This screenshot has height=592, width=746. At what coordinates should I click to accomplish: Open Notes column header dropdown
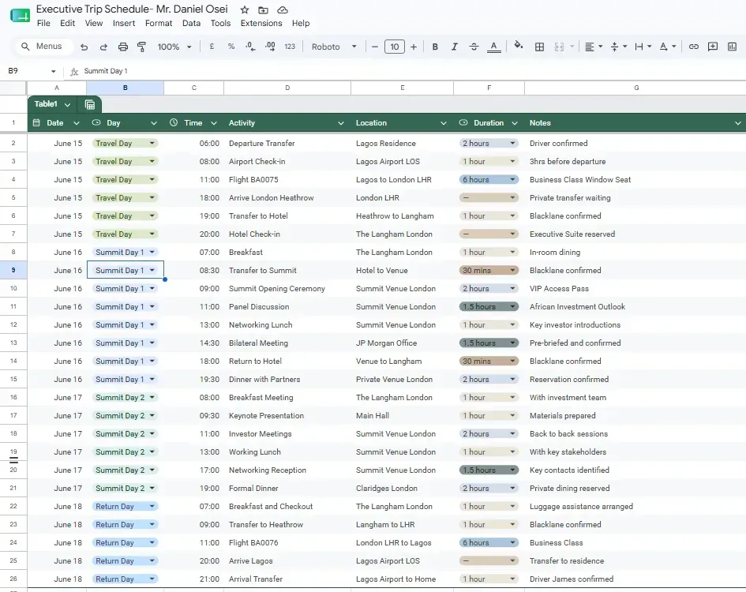737,123
